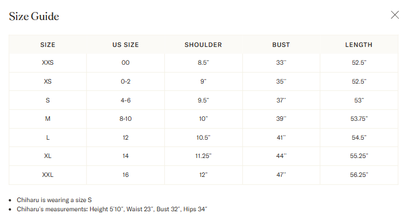This screenshot has width=408, height=221.
Task: Click the Chiharu is wearing size S note
Action: tap(54, 200)
